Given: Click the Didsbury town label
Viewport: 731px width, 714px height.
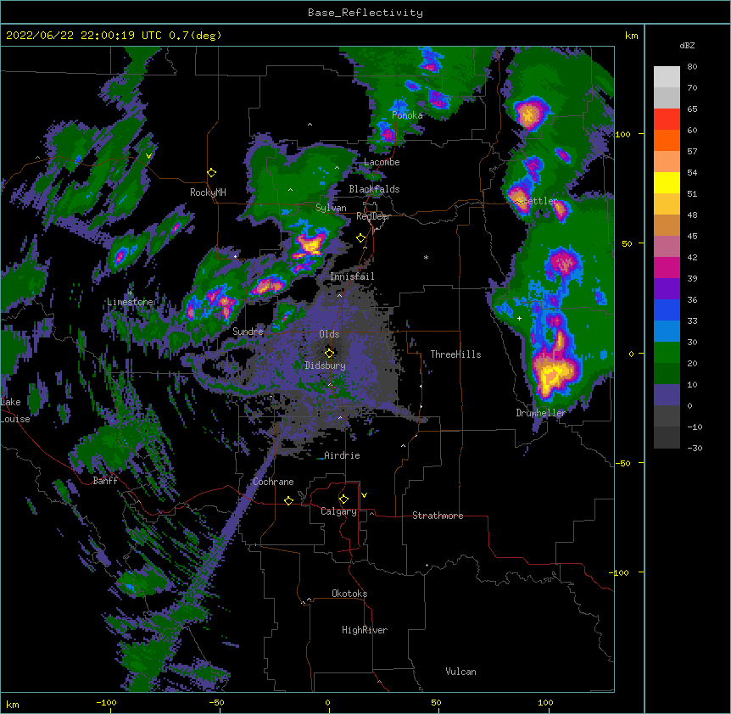Looking at the screenshot, I should [x=326, y=365].
